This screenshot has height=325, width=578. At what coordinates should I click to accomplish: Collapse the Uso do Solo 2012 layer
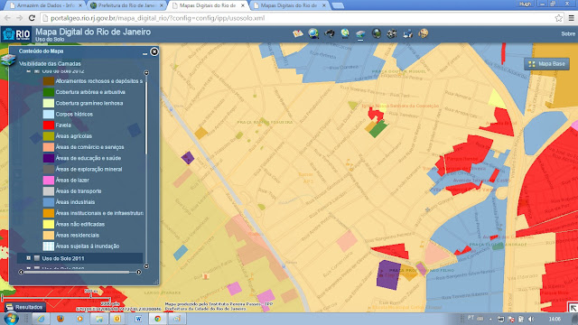pyautogui.click(x=28, y=70)
